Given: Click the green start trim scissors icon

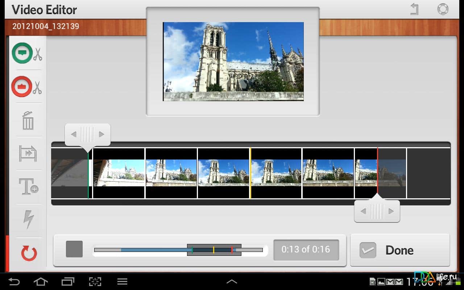Looking at the screenshot, I should [27, 53].
